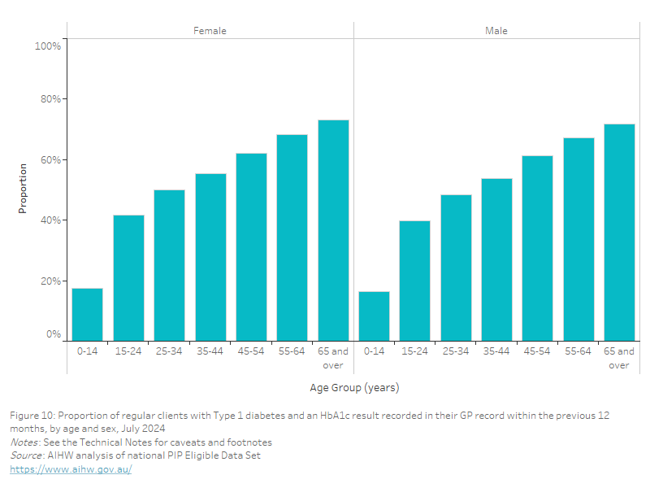This screenshot has height=488, width=650.
Task: Open the aihw.gov.au source link
Action: (71, 469)
